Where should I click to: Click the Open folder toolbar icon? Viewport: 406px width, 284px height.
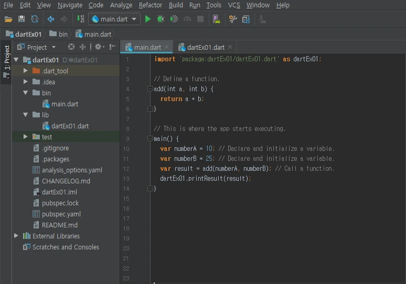8,19
